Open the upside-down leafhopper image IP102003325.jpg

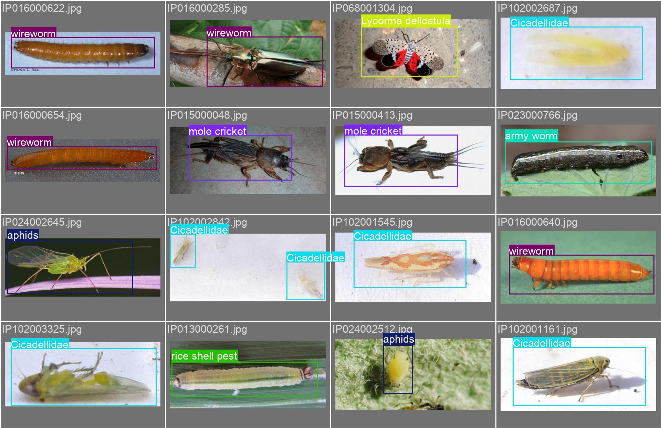tap(83, 374)
